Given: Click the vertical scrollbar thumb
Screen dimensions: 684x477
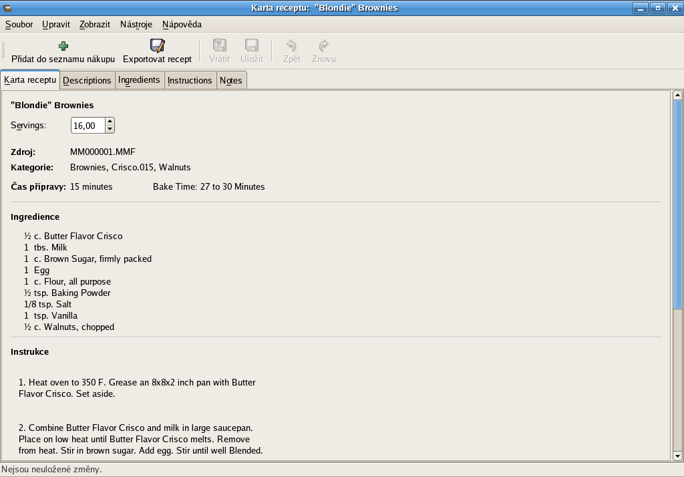Looking at the screenshot, I should [x=677, y=204].
